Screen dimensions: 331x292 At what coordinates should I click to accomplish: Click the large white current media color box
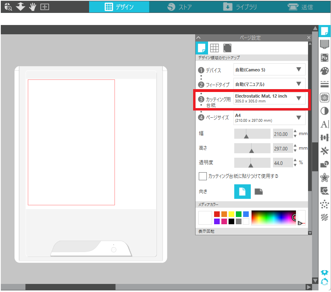tap(205, 218)
